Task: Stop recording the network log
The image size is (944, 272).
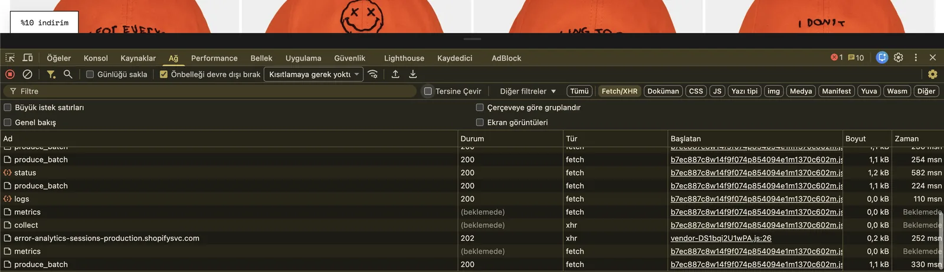Action: coord(10,74)
